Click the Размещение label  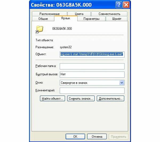click(x=45, y=47)
